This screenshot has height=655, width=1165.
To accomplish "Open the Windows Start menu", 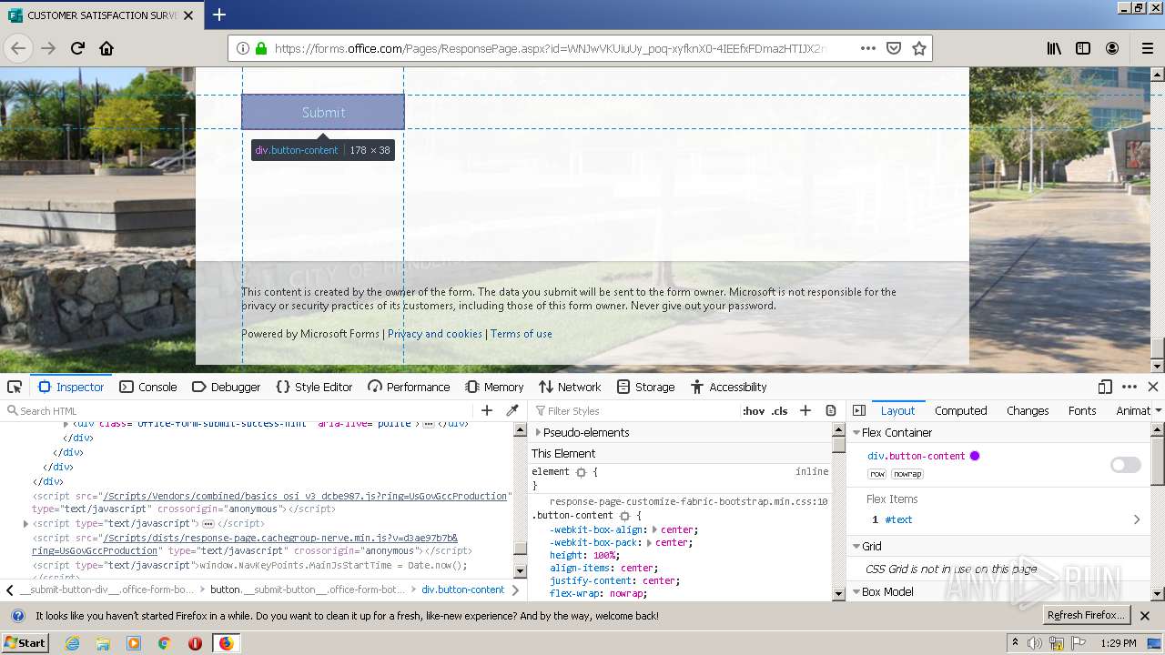I will pyautogui.click(x=25, y=643).
